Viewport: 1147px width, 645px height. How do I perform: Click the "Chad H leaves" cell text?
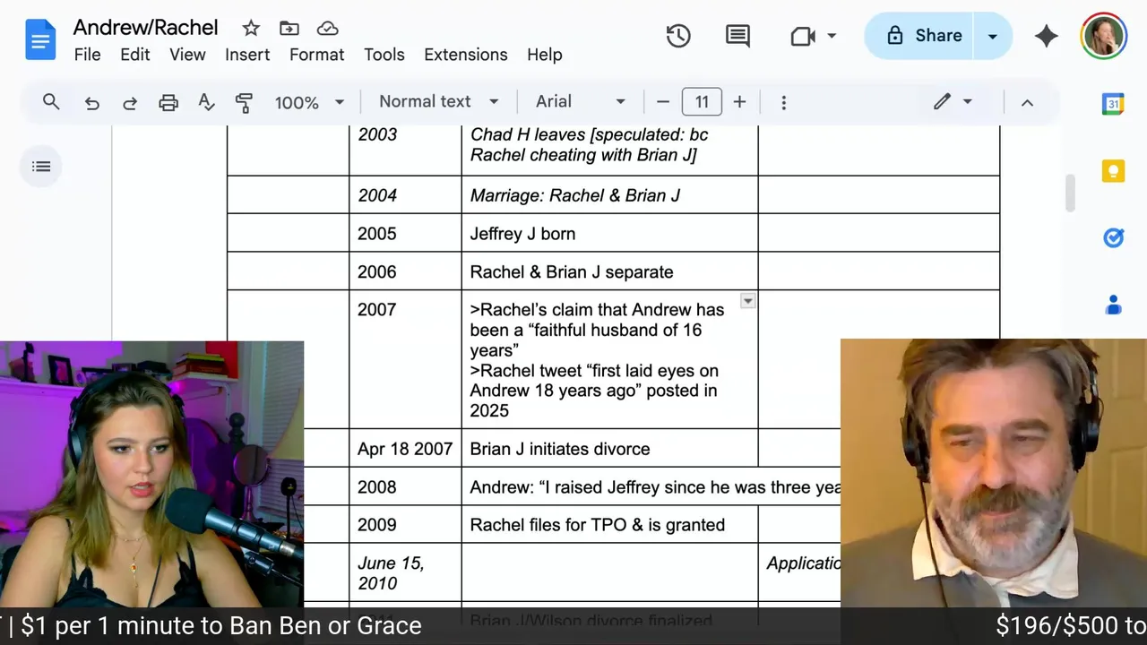[x=589, y=144]
